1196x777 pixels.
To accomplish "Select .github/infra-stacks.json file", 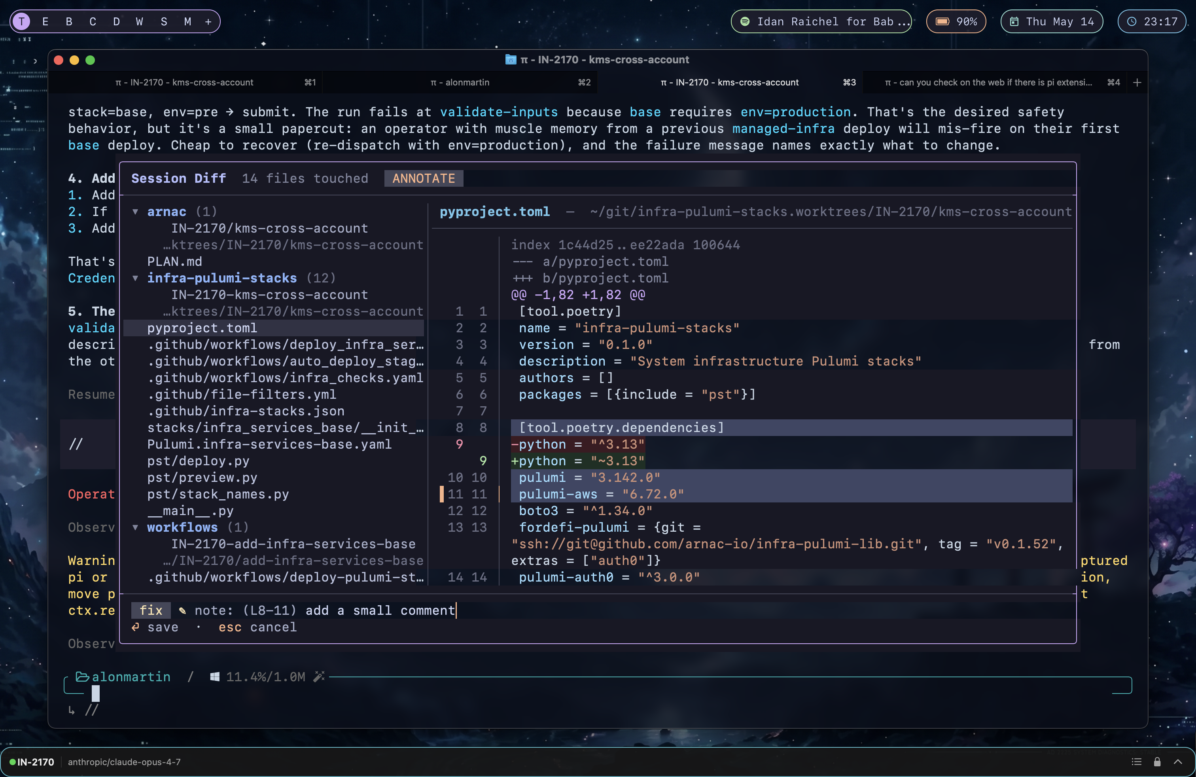I will pyautogui.click(x=246, y=411).
